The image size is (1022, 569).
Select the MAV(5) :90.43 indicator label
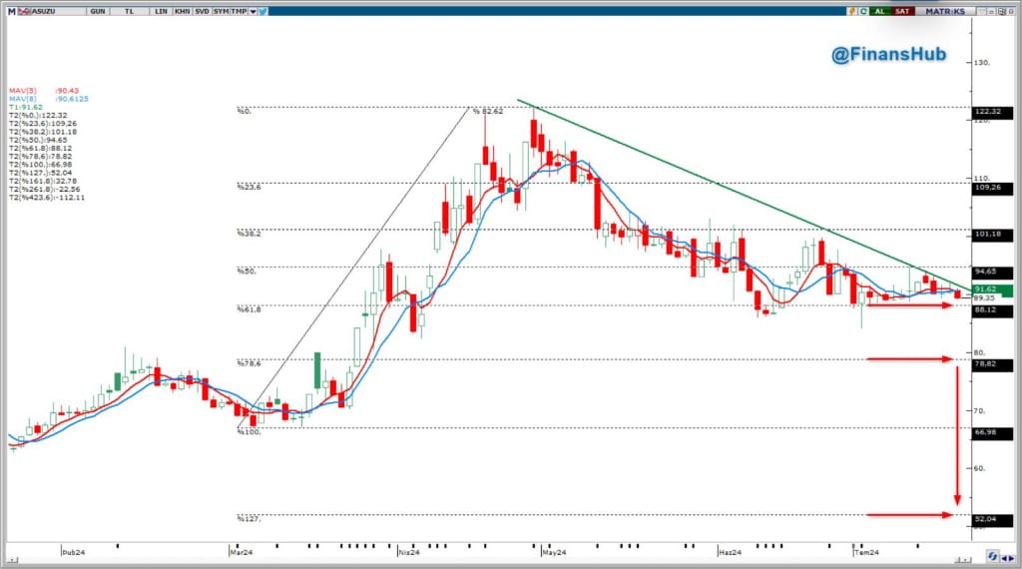44,91
